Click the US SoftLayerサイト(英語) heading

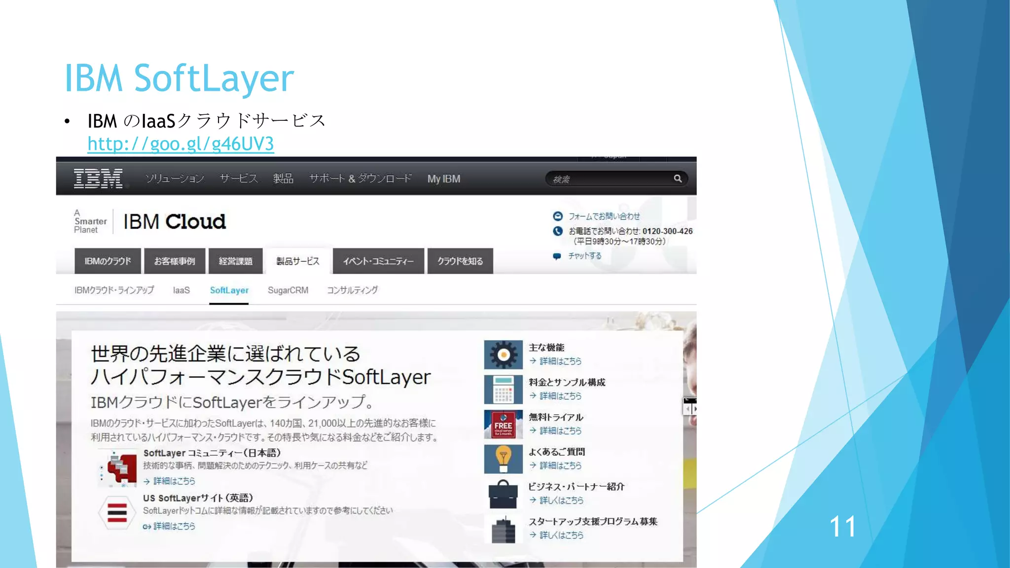click(x=198, y=498)
